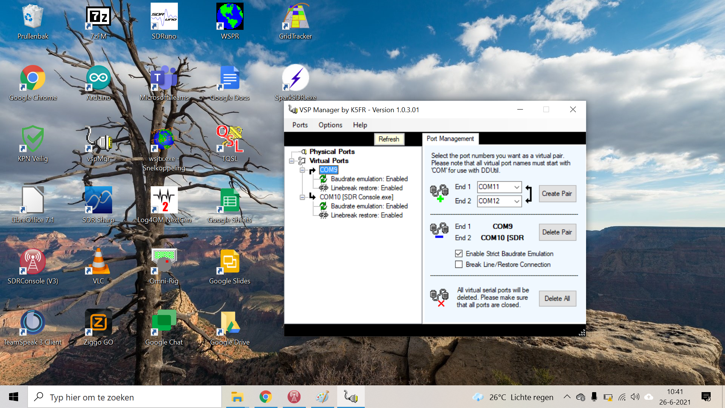
Task: Open the SparkSDR.exe shortcut
Action: pyautogui.click(x=295, y=78)
